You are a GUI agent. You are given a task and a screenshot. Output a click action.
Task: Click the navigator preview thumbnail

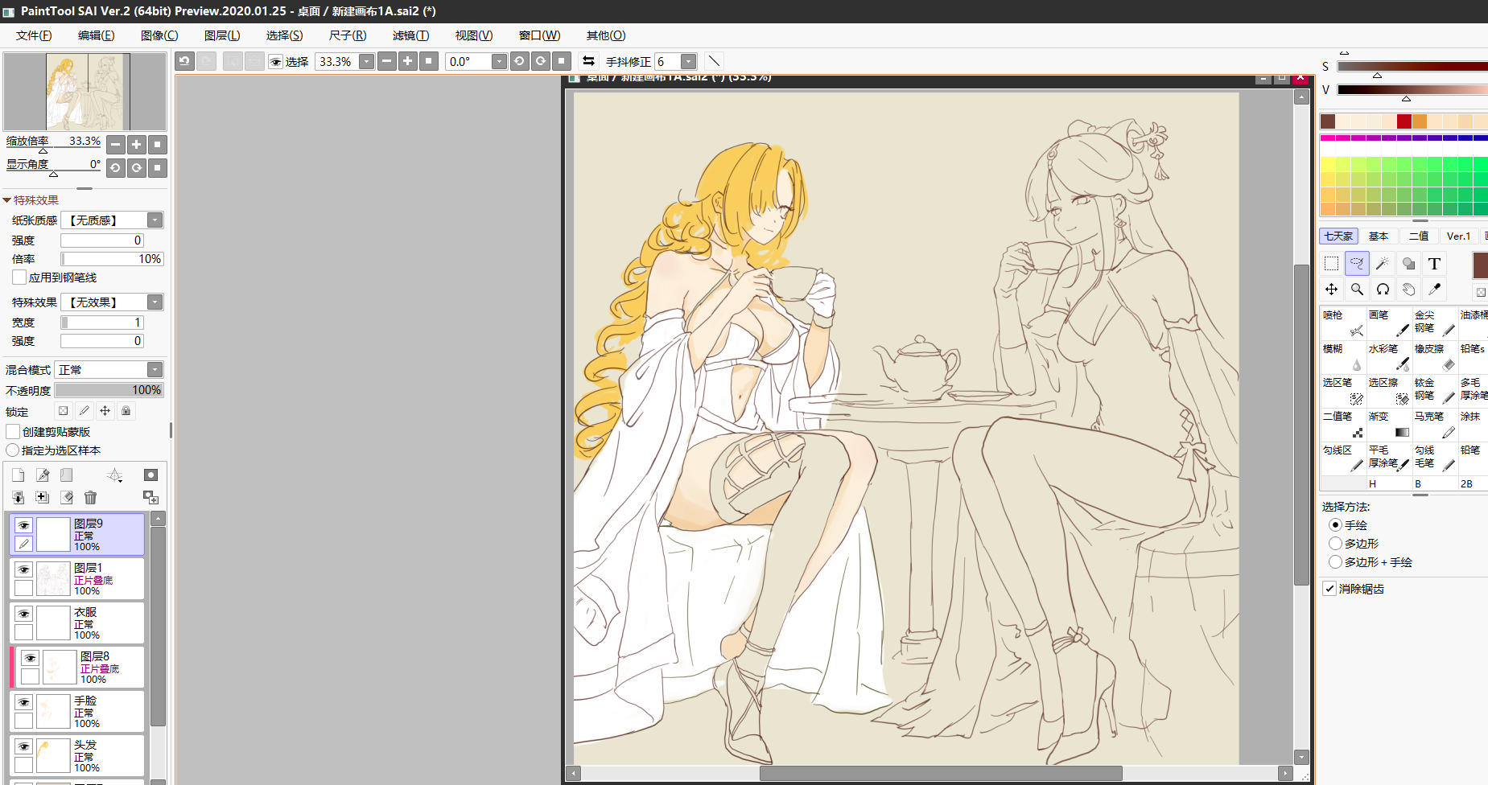85,91
